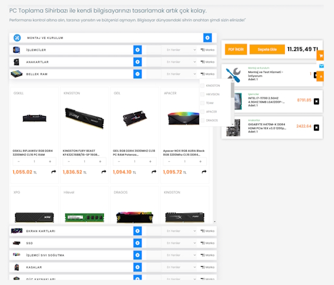Increase Apacer NOX quantity with plus
Viewport: 334px width, 285px height.
(x=200, y=162)
